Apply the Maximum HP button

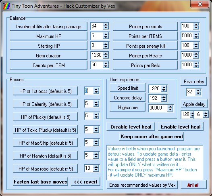pyautogui.click(x=48, y=36)
